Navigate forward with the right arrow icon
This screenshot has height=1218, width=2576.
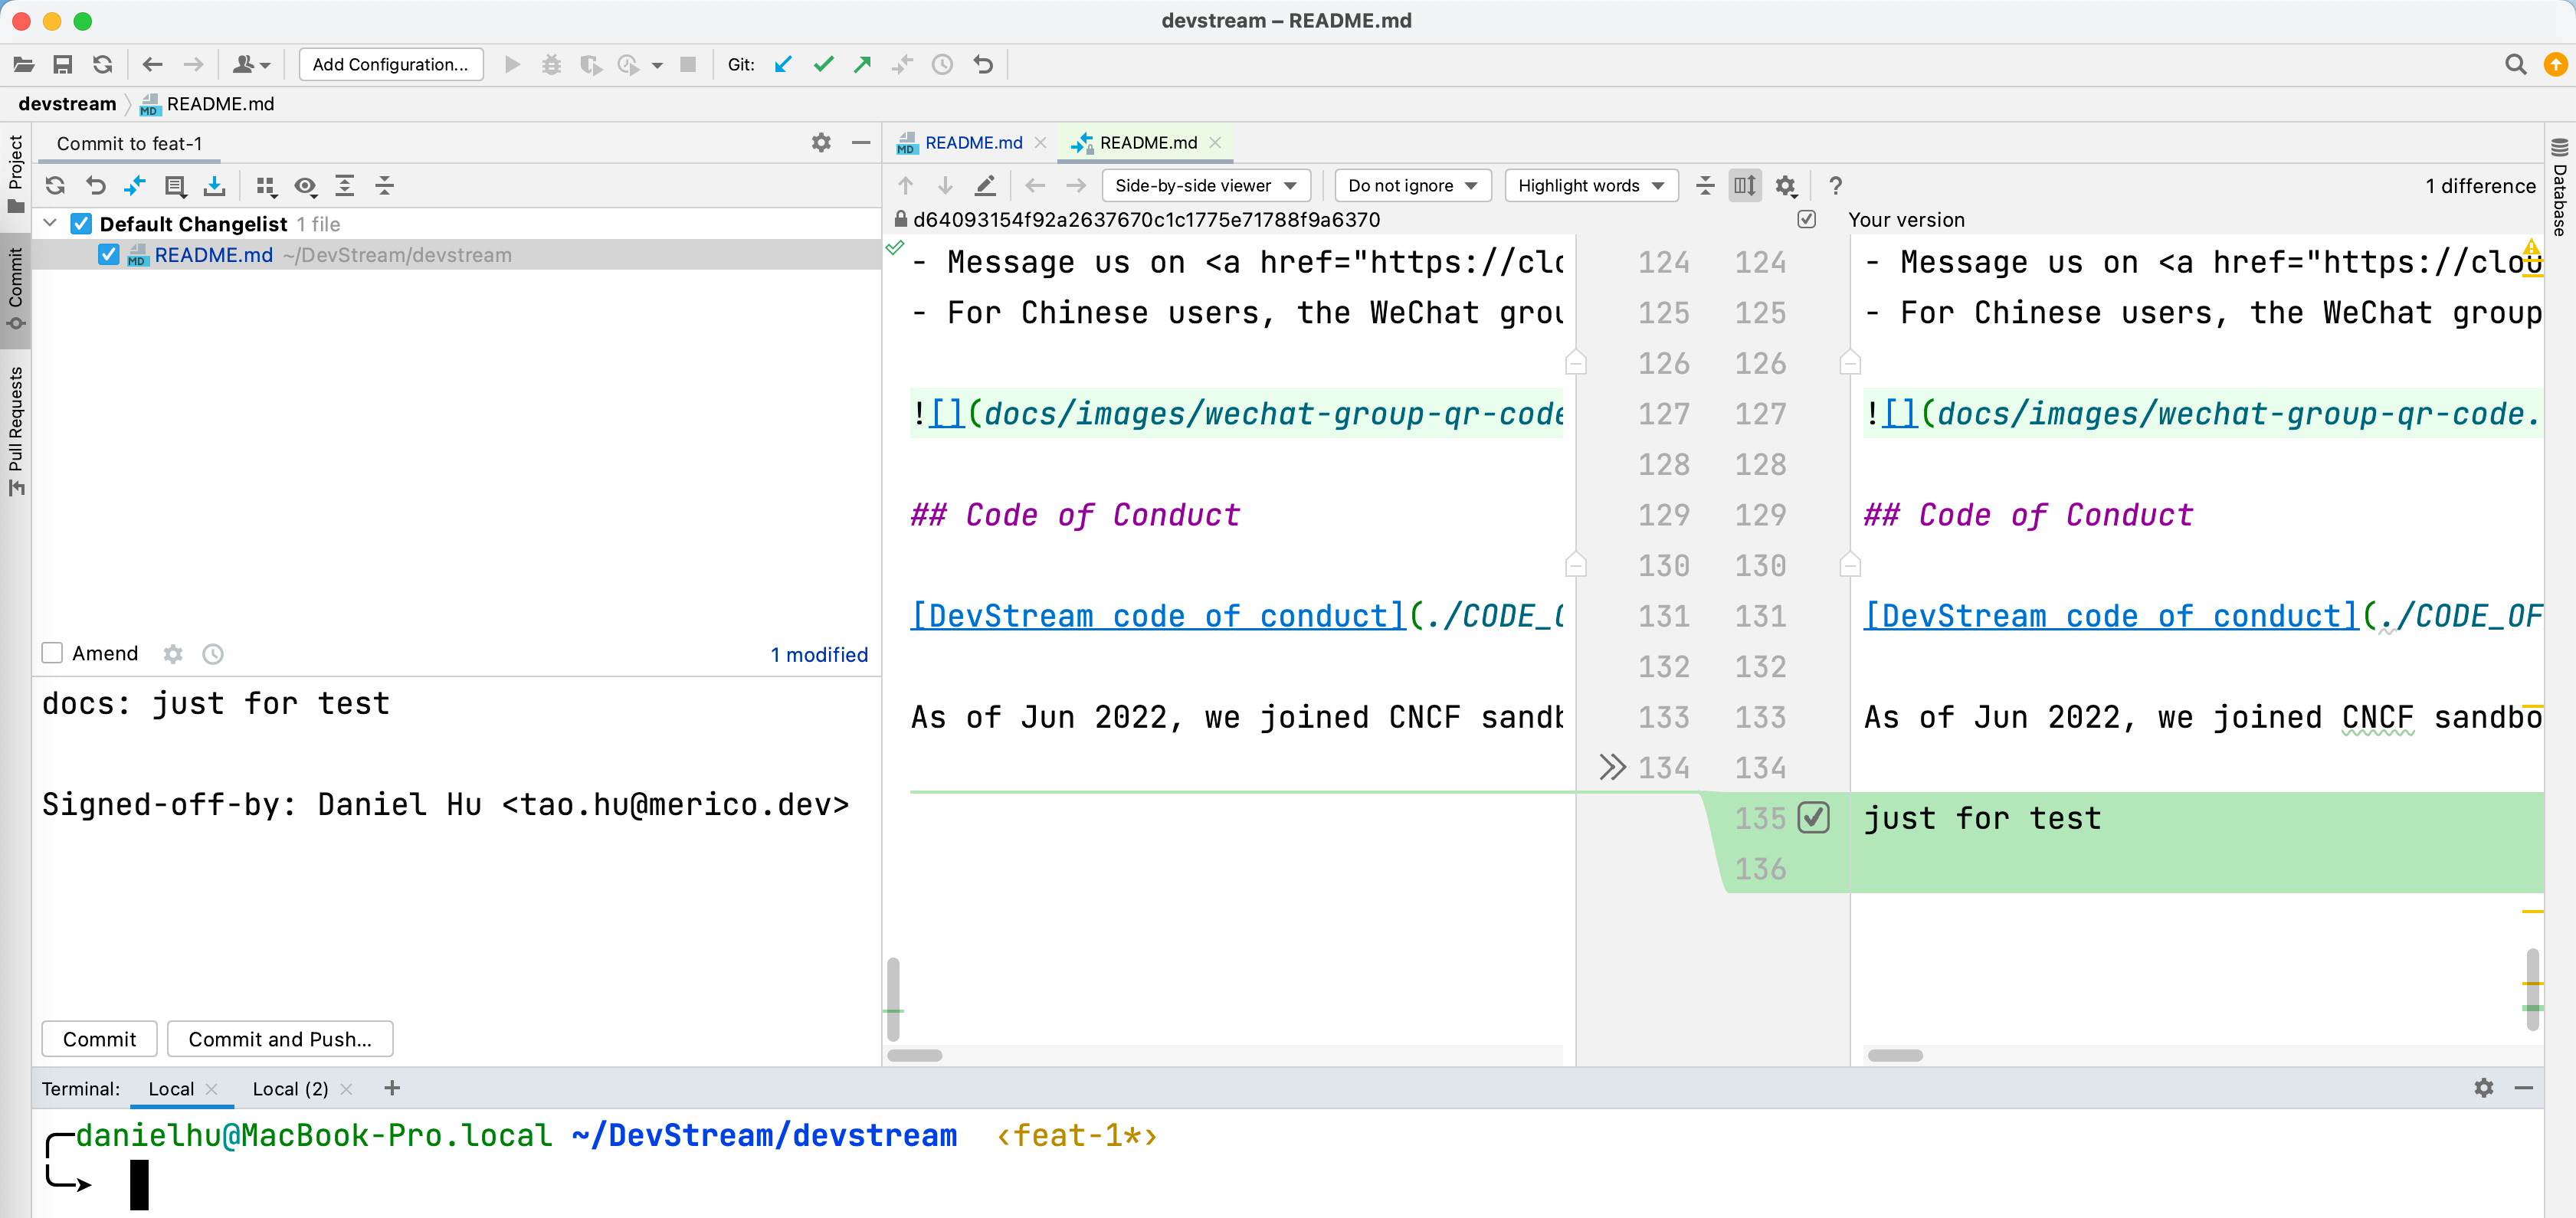[x=193, y=65]
